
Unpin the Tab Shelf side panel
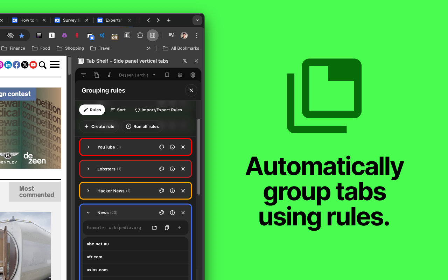click(x=185, y=61)
